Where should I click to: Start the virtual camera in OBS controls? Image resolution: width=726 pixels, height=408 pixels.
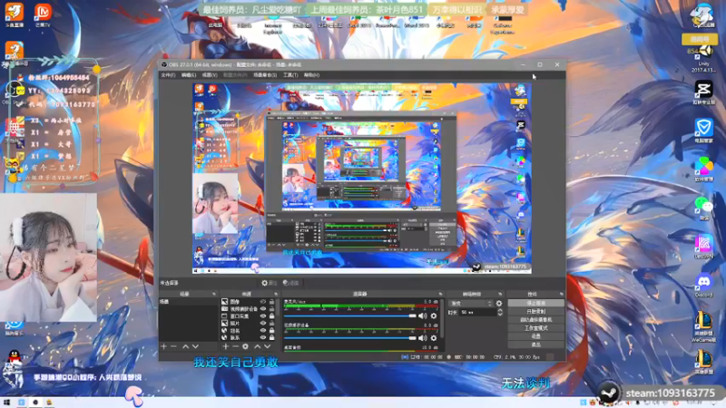(535, 320)
